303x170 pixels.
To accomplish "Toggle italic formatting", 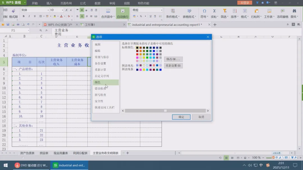I will (29, 16).
